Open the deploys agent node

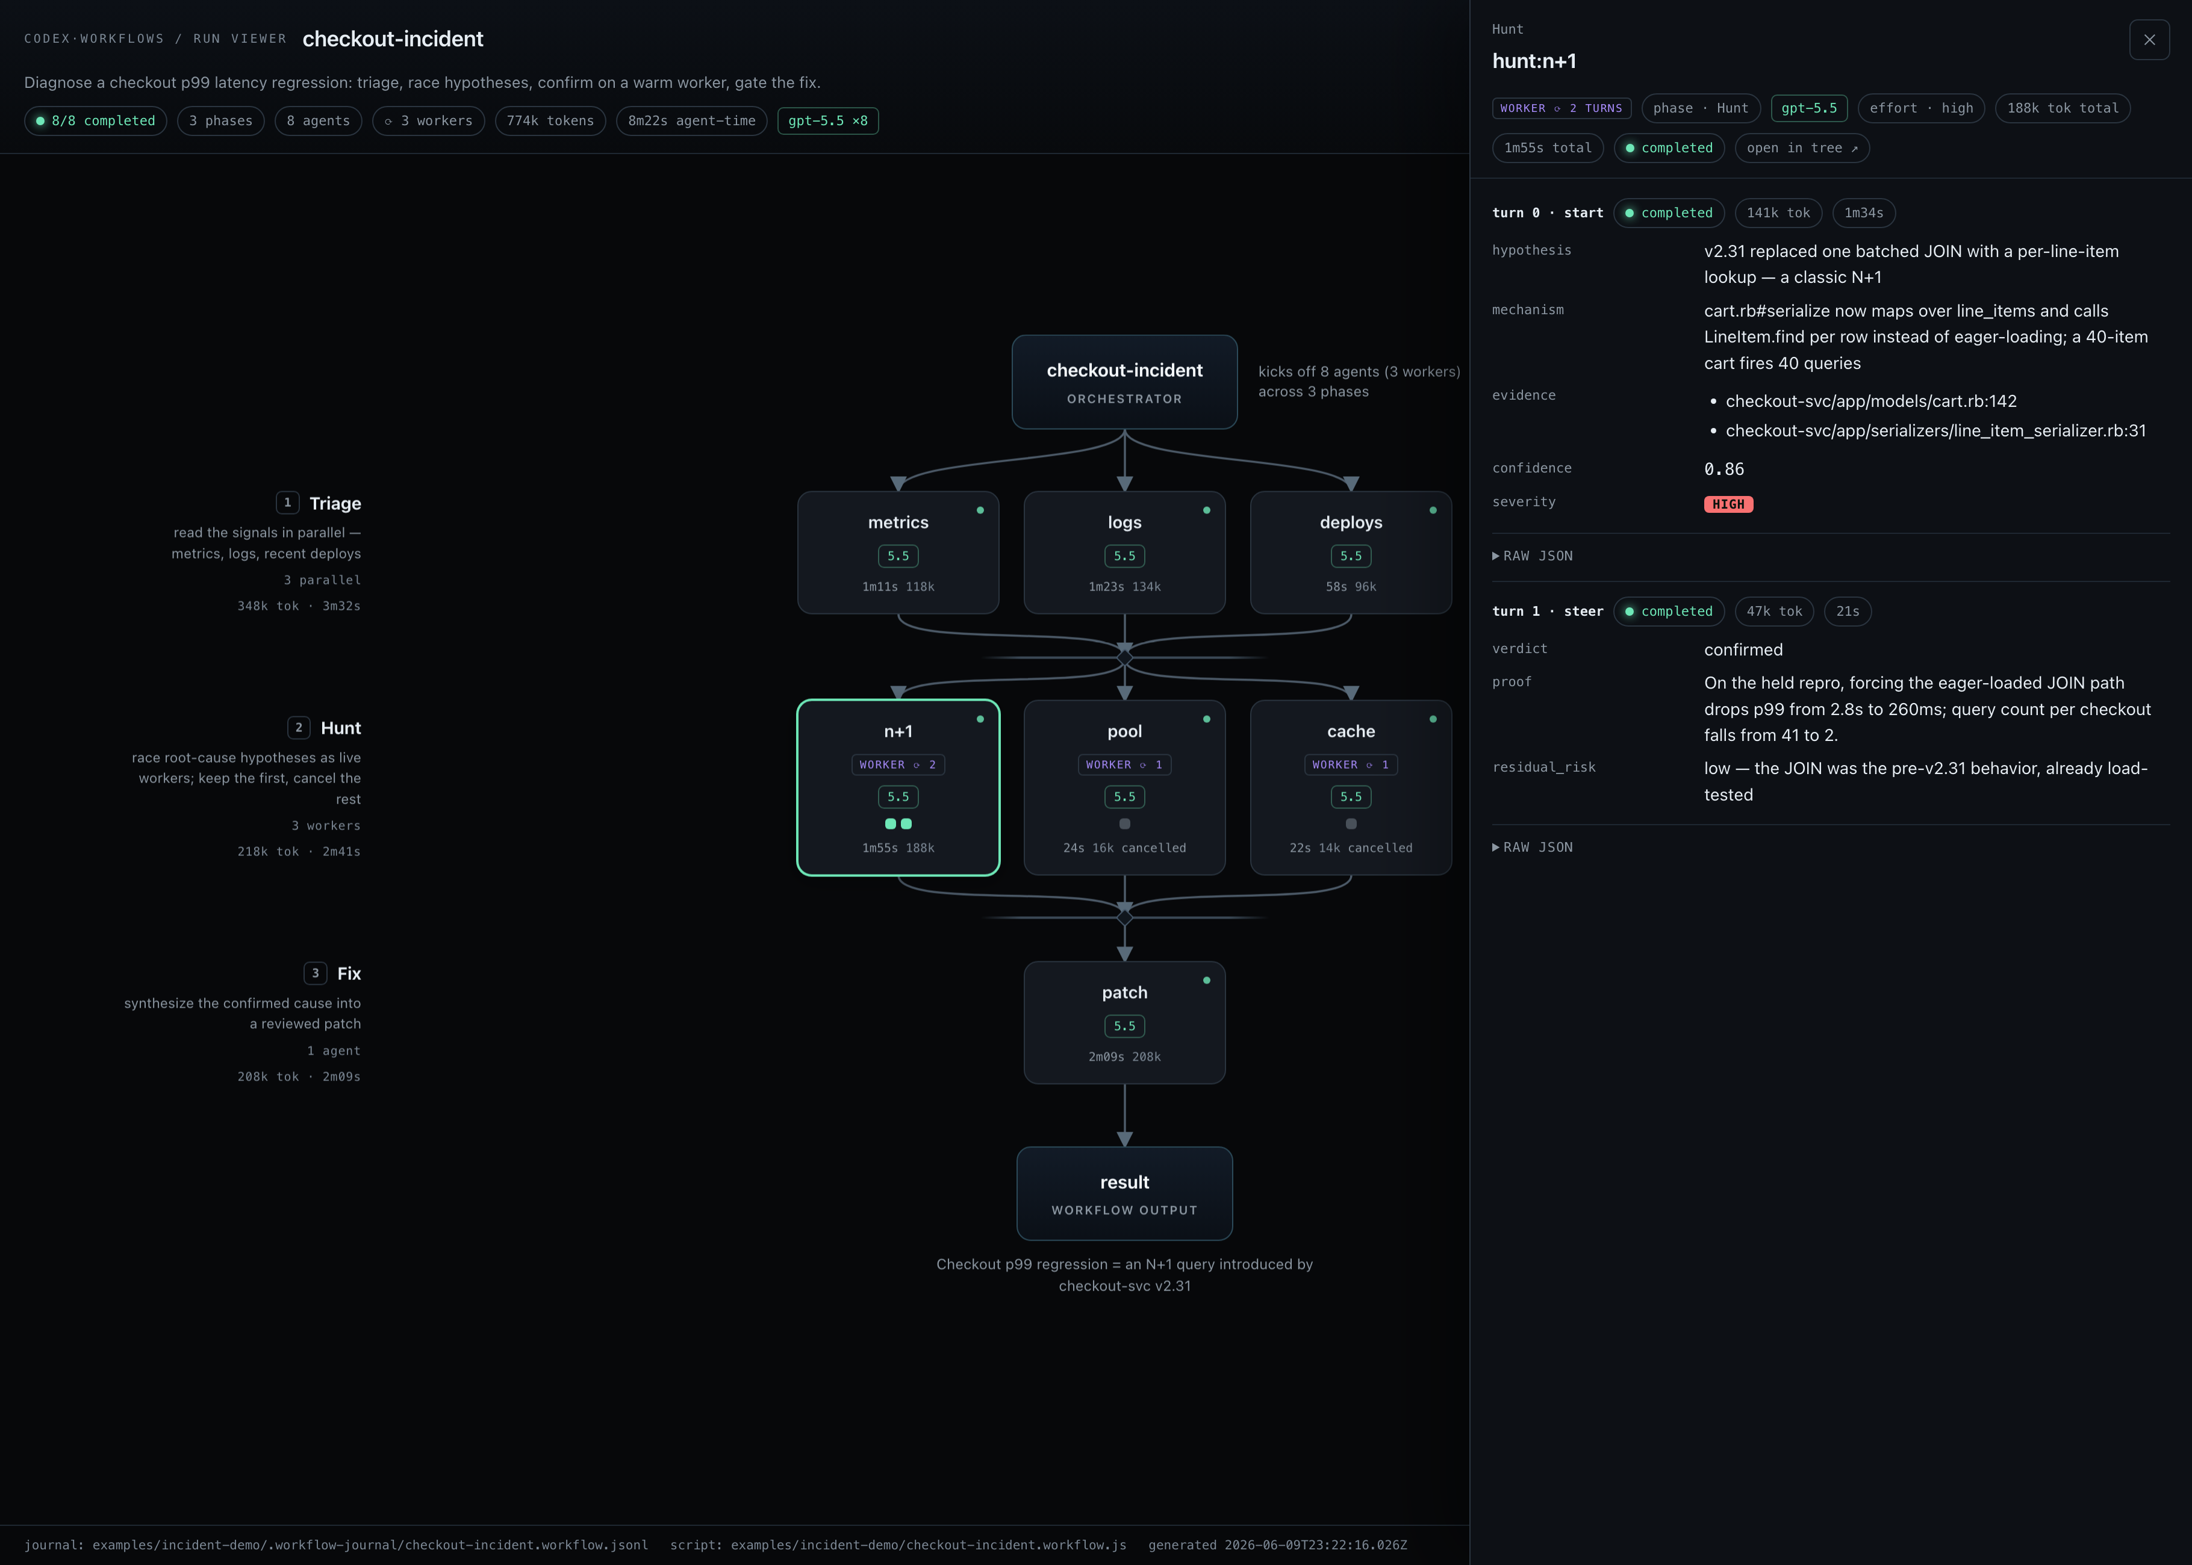(1351, 552)
